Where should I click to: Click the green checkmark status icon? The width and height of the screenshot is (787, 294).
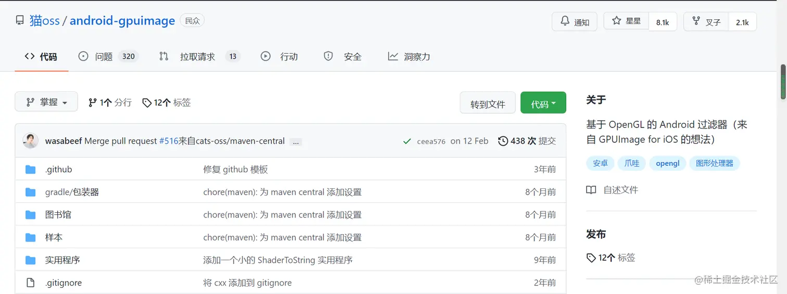[407, 141]
